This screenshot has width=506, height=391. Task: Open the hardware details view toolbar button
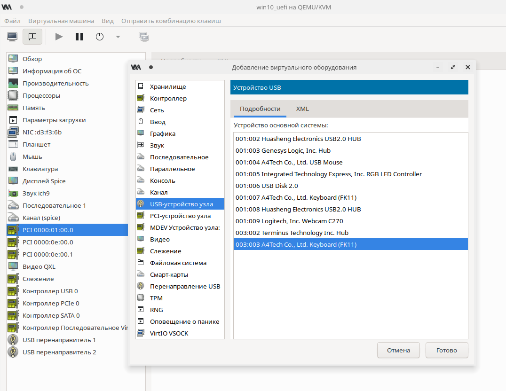(x=32, y=37)
